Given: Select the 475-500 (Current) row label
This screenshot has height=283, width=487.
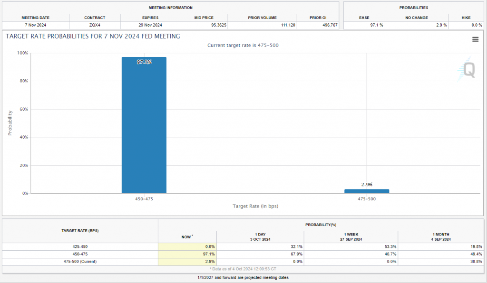Looking at the screenshot, I should click(80, 262).
